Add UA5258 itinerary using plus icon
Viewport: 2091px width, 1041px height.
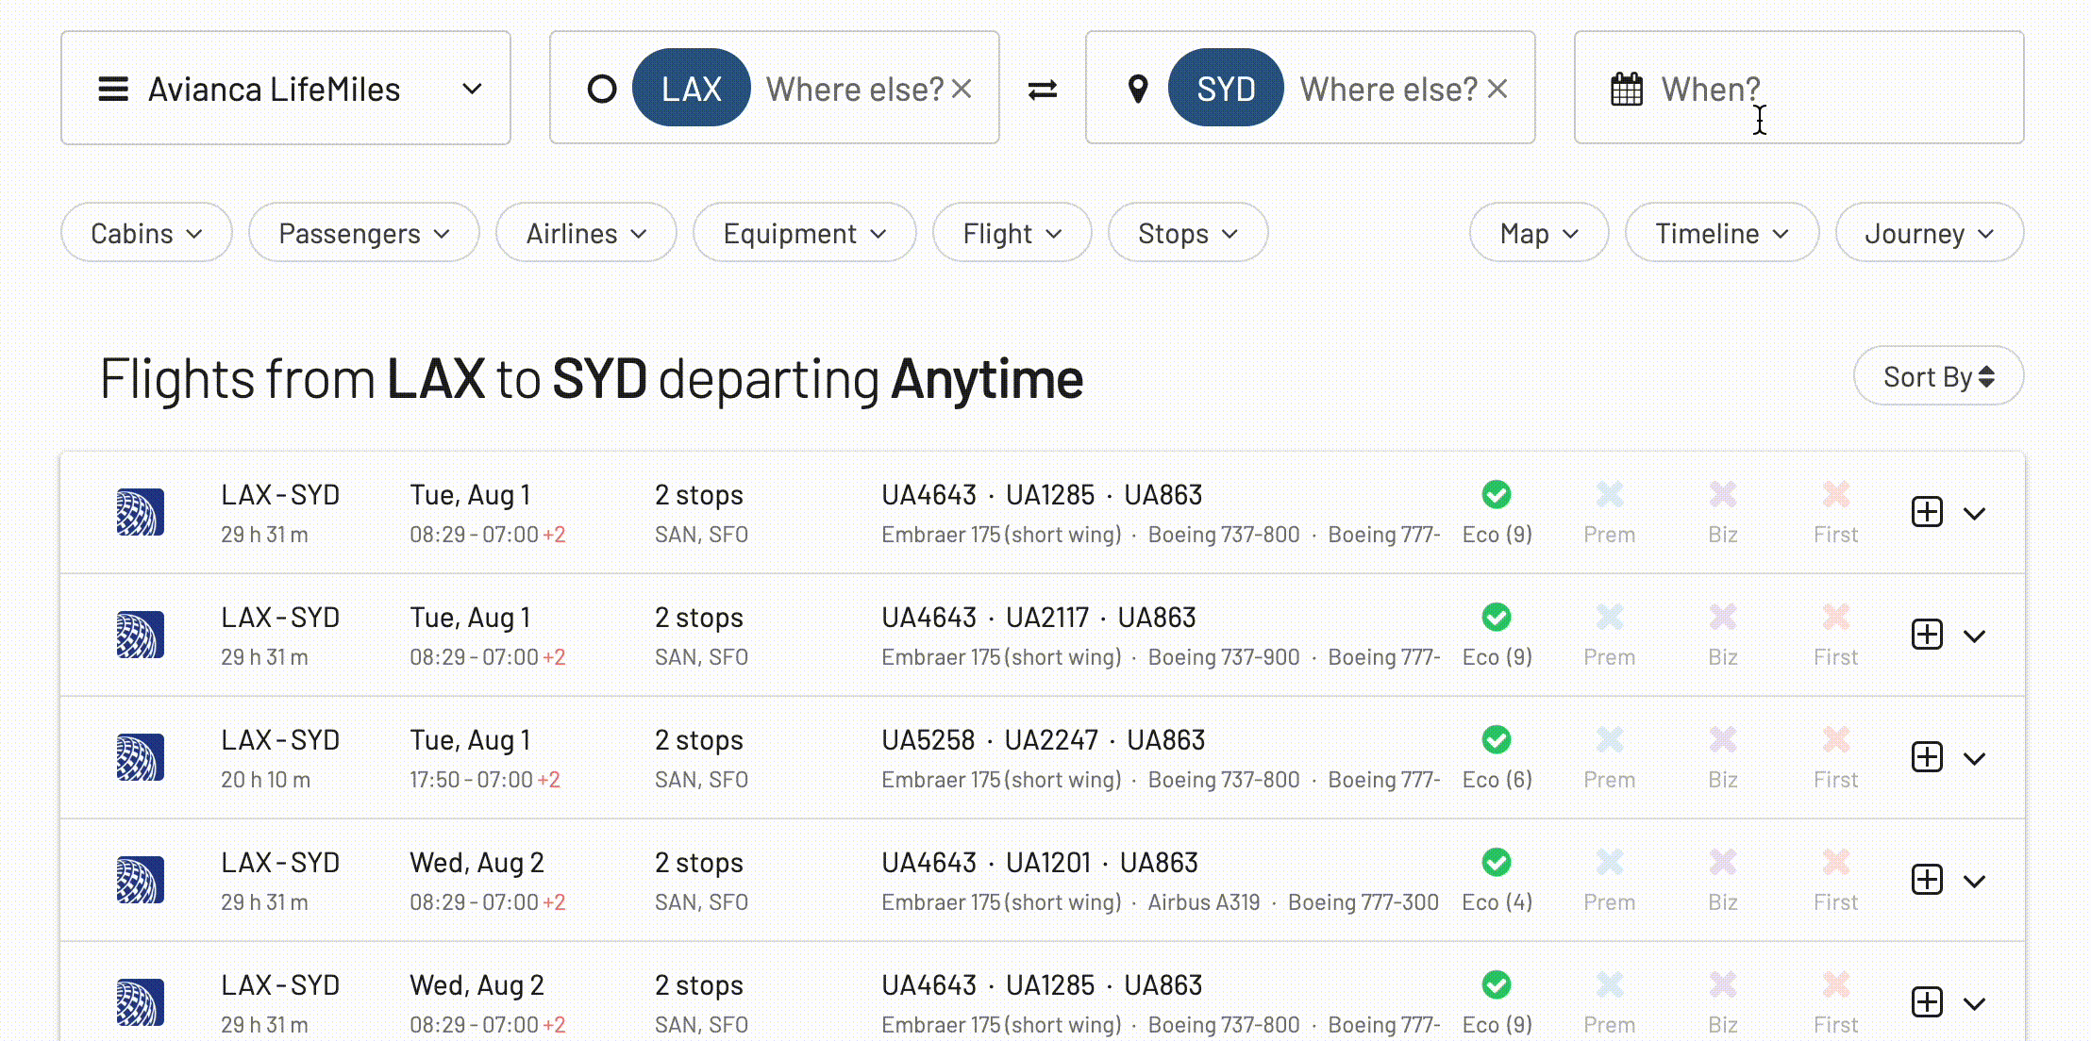pyautogui.click(x=1926, y=757)
